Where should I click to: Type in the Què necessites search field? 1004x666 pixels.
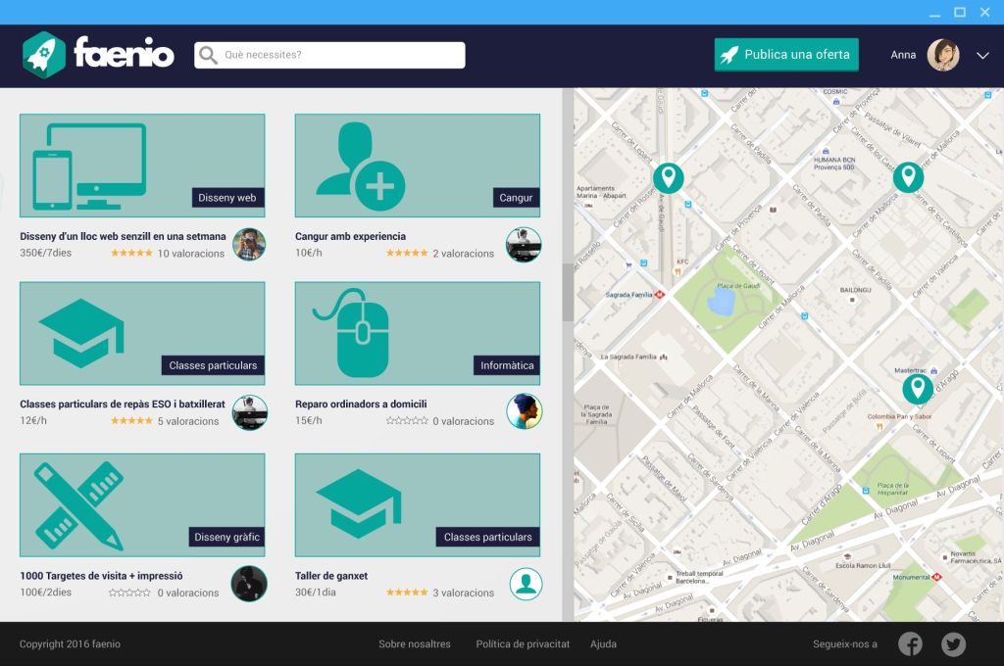coord(338,55)
